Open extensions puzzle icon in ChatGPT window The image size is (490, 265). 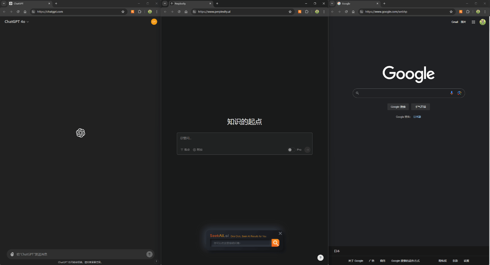coord(140,12)
